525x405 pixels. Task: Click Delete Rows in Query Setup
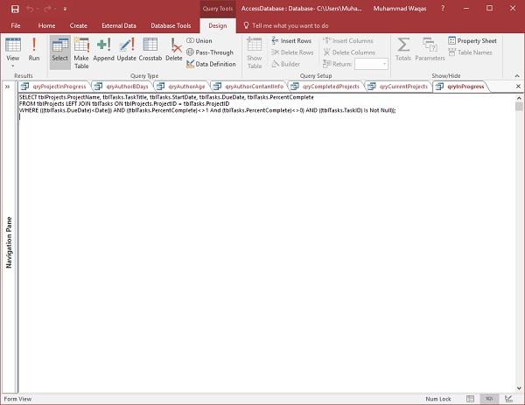tap(292, 52)
